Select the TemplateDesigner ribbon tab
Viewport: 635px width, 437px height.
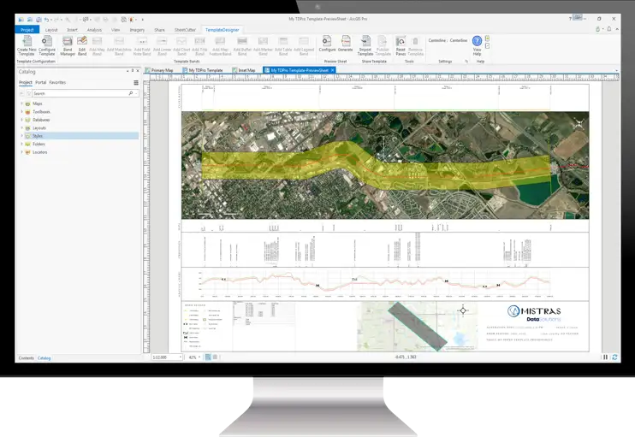coord(222,30)
